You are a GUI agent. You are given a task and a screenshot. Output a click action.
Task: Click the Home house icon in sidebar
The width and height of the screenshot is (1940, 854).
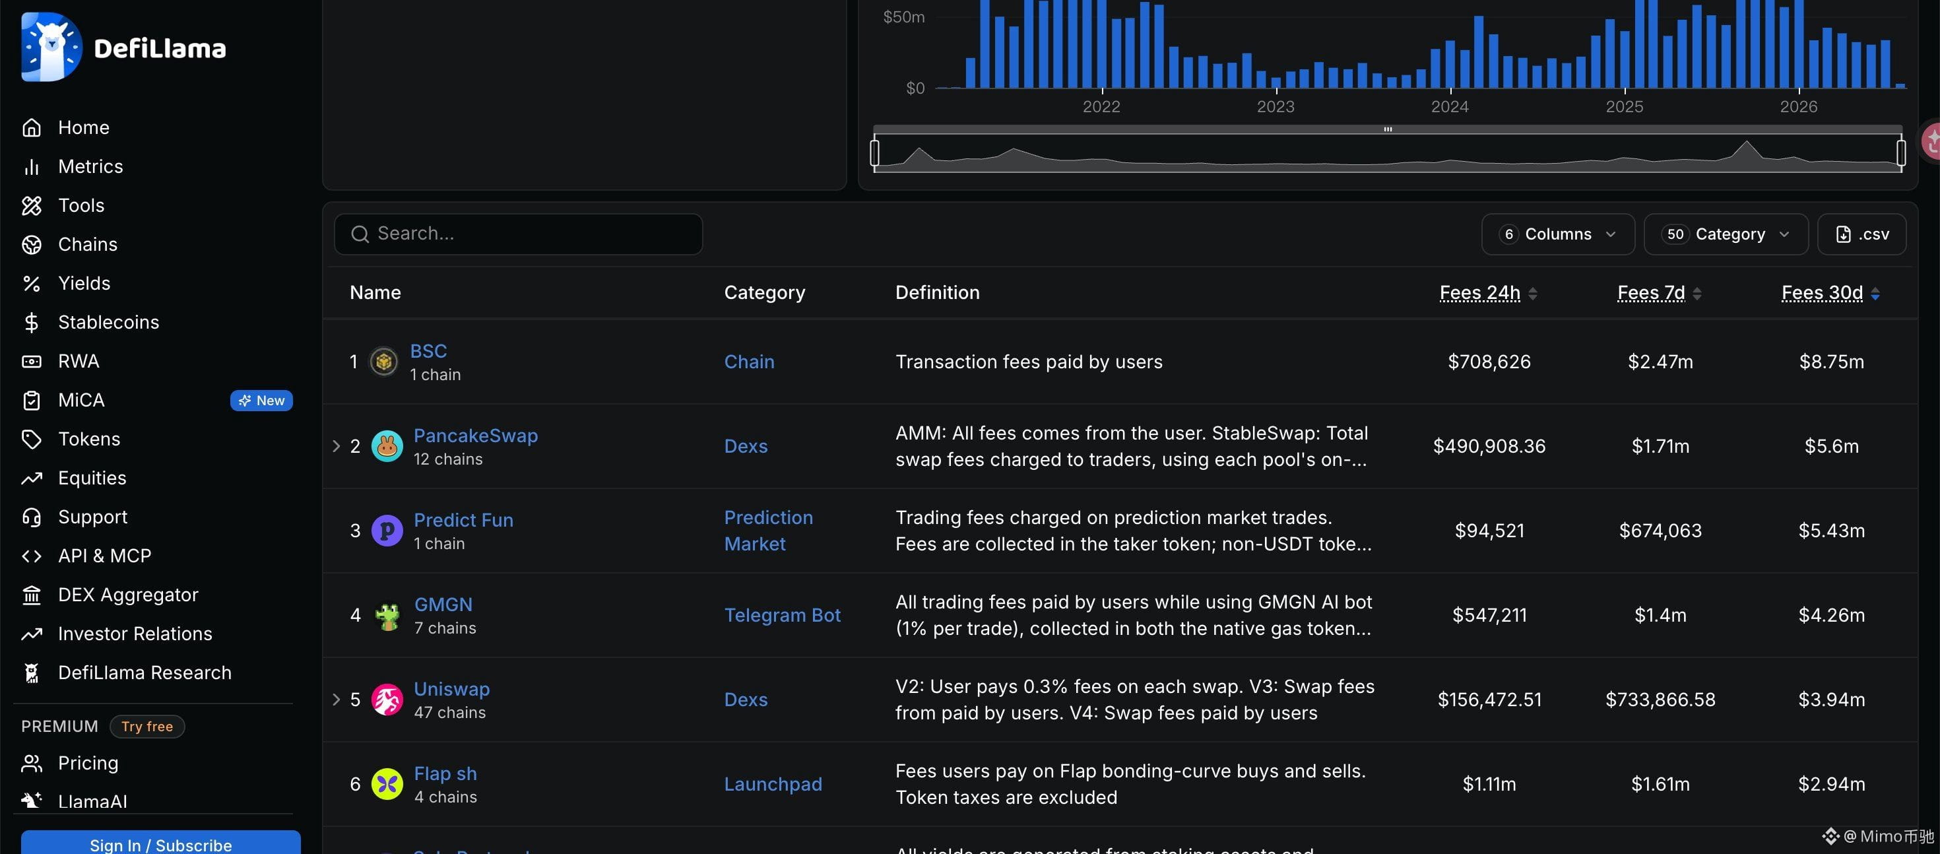[x=32, y=127]
